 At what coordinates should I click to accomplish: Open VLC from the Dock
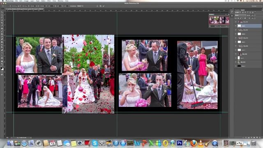click(x=201, y=143)
